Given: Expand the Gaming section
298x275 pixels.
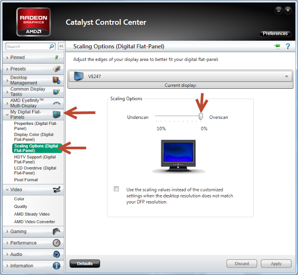Looking at the screenshot, I should (x=7, y=231).
